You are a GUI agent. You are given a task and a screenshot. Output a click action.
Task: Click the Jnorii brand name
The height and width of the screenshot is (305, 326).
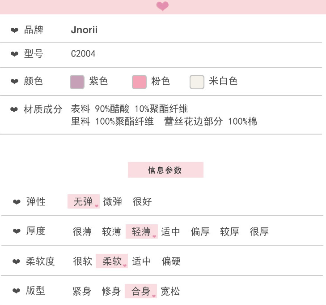point(84,30)
